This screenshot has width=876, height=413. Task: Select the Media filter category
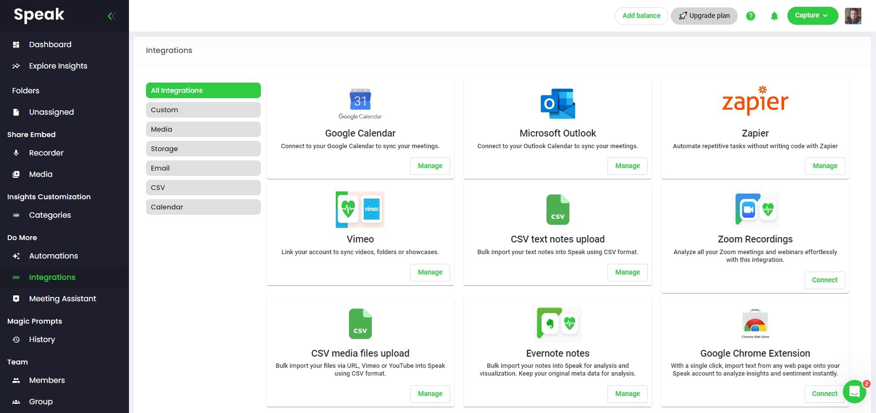[x=203, y=129]
